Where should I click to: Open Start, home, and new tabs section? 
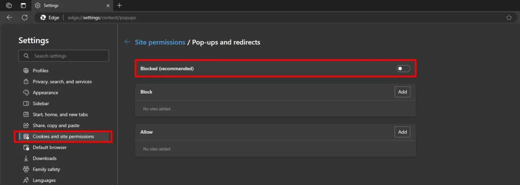(60, 114)
